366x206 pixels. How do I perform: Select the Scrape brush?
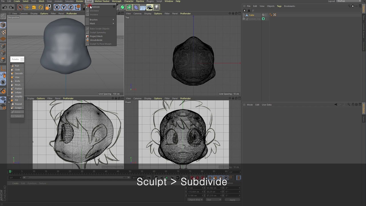click(17, 108)
